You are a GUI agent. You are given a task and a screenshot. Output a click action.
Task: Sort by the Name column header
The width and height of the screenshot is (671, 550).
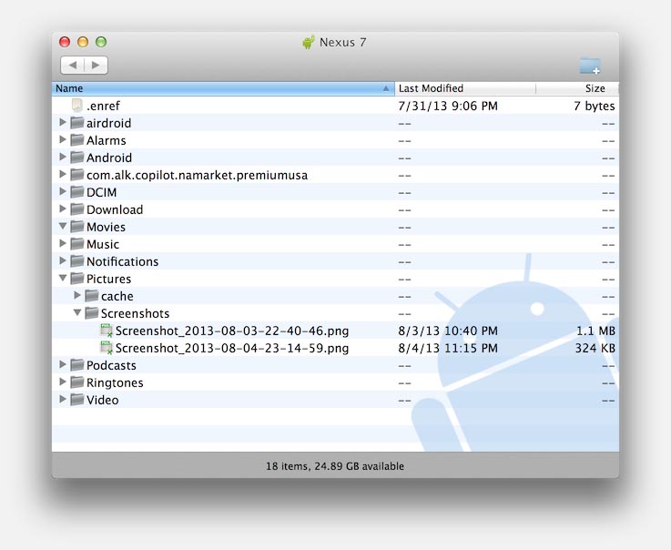223,88
